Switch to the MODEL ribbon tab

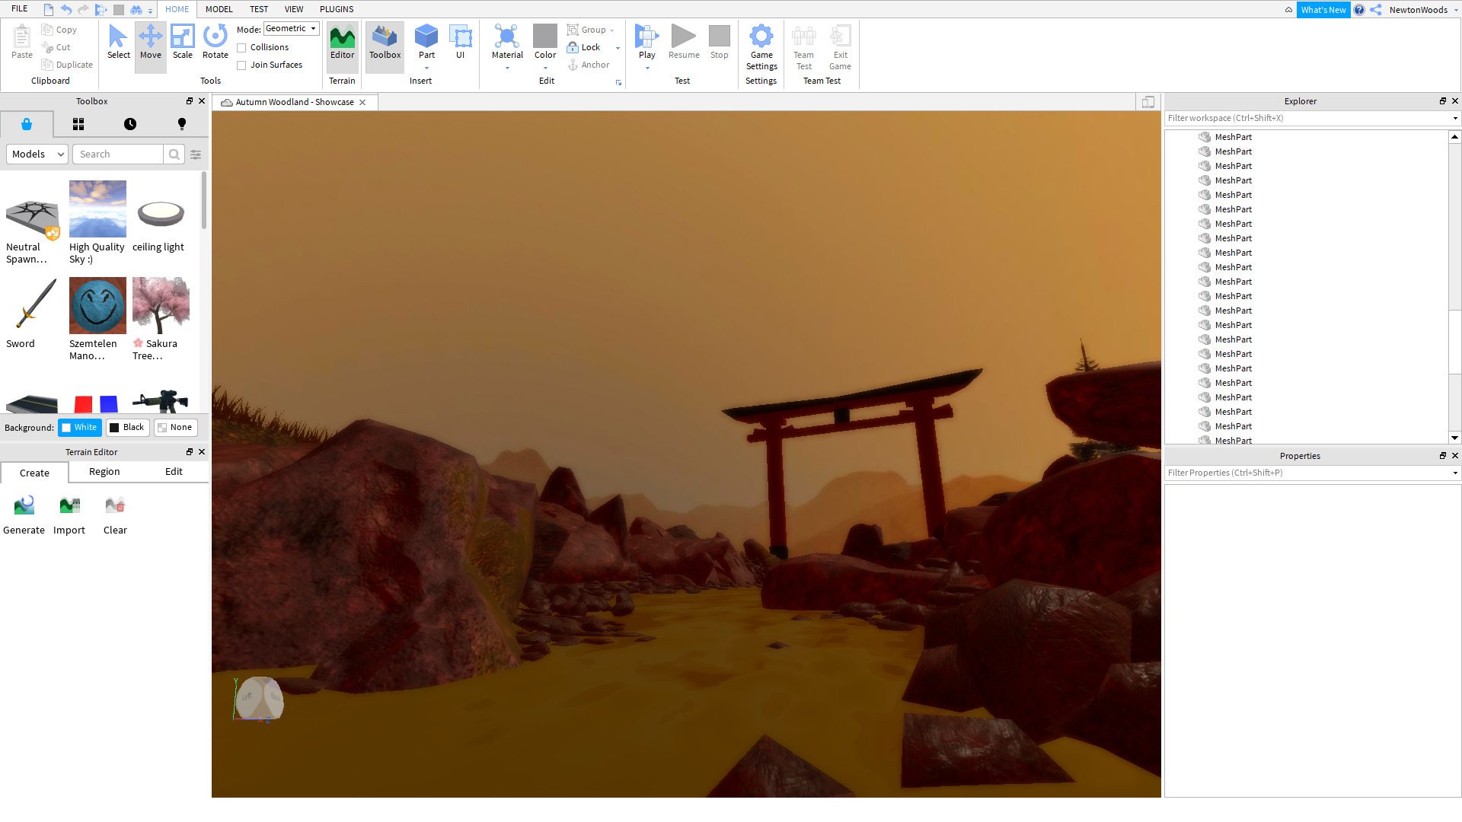coord(219,9)
